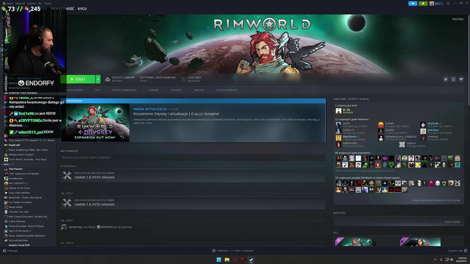Open the Warsztat link
This screenshot has height=264, width=470.
click(199, 90)
